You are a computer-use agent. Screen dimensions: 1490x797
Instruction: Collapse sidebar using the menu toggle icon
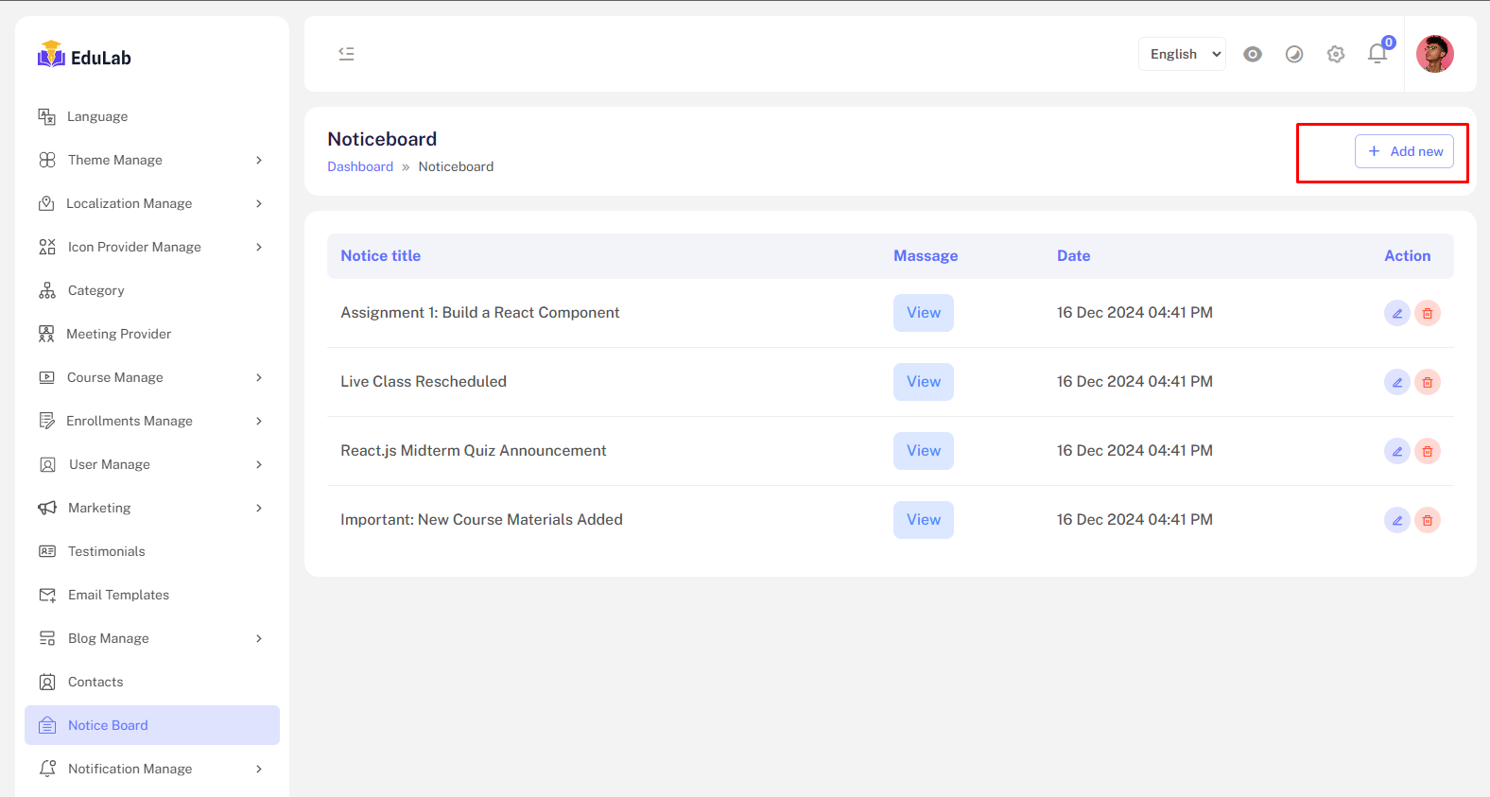point(346,54)
